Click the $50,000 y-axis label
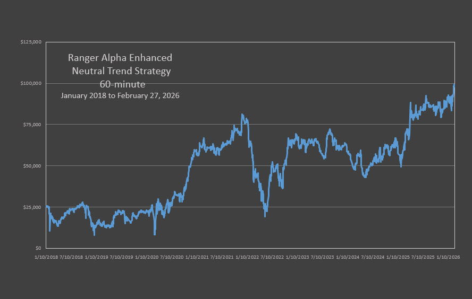The width and height of the screenshot is (472, 299). point(33,166)
